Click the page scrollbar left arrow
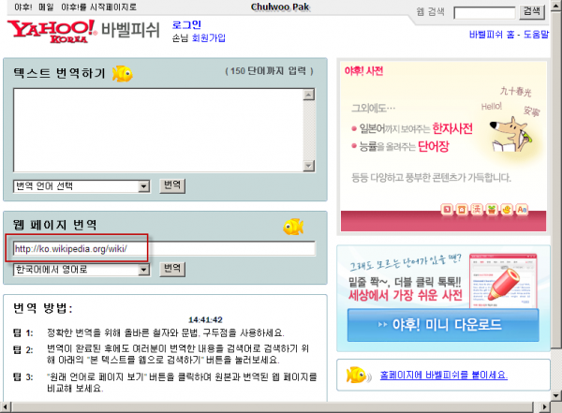Image resolution: width=562 pixels, height=413 pixels. [6, 407]
